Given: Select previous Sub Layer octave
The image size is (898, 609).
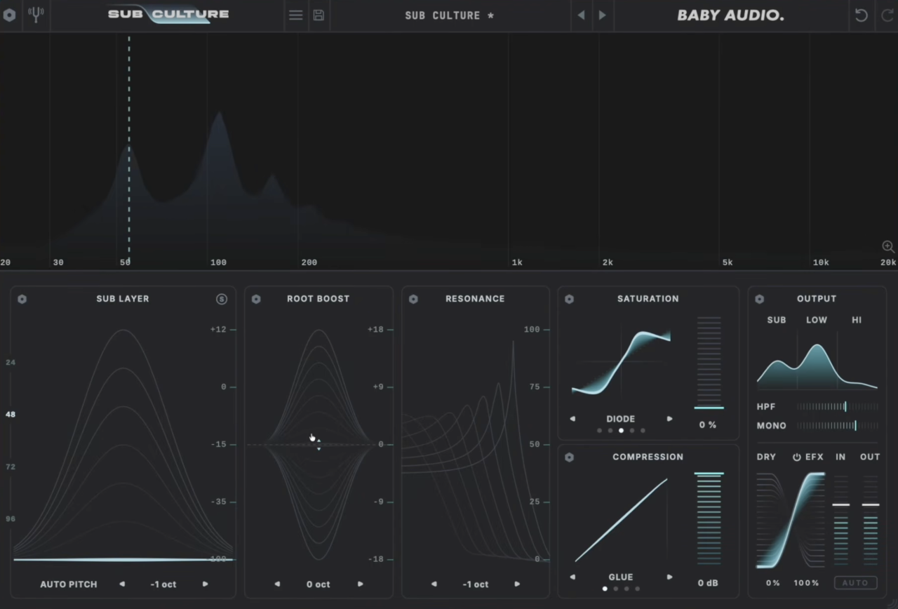Looking at the screenshot, I should point(122,584).
